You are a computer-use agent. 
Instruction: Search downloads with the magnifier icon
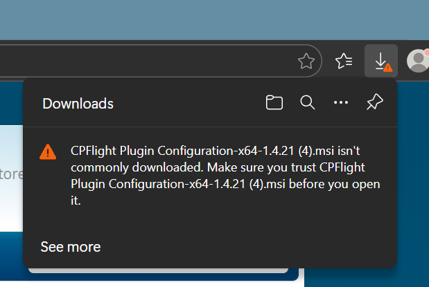(x=308, y=103)
